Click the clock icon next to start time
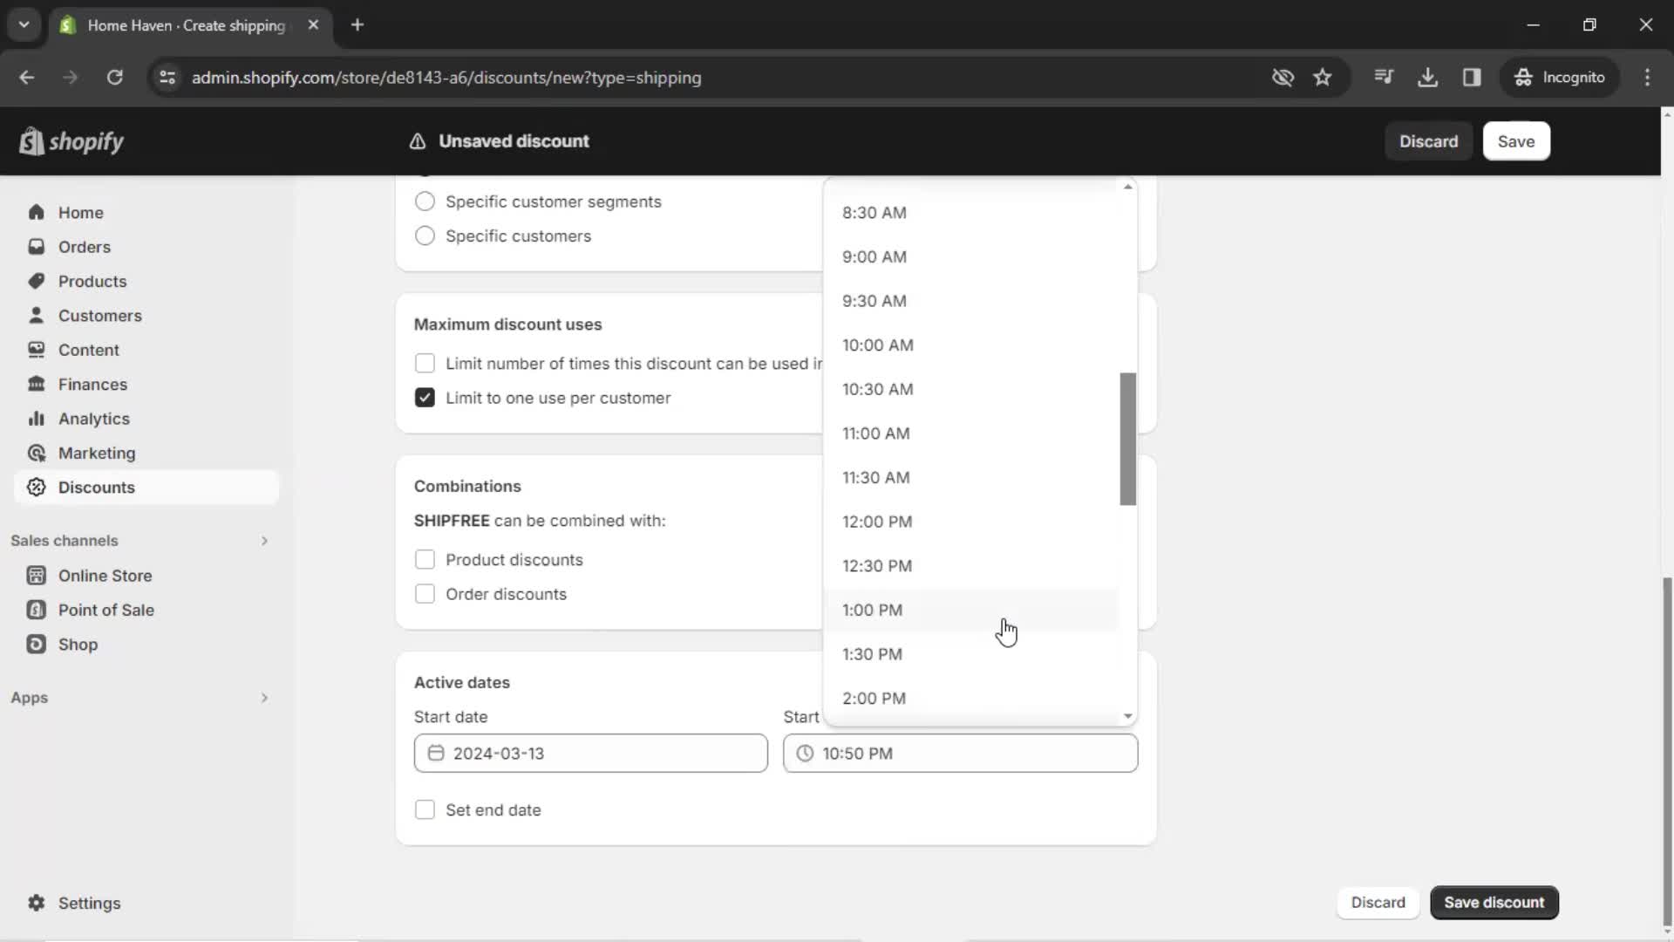 coord(805,754)
